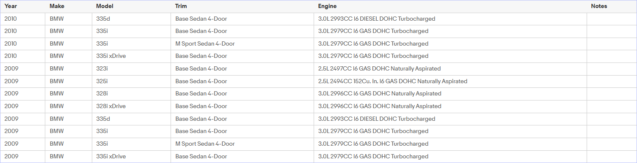The image size is (637, 163).
Task: Select the 2010 335i xDrive model cell
Action: click(x=131, y=56)
